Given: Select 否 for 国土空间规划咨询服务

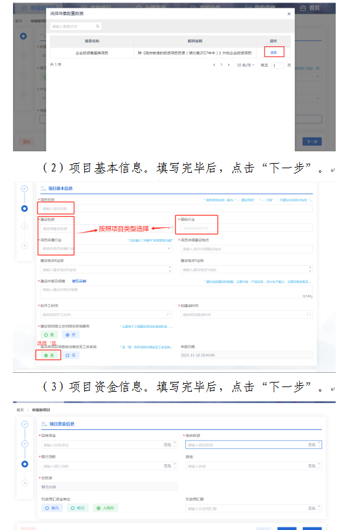Looking at the screenshot, I should pyautogui.click(x=71, y=334).
